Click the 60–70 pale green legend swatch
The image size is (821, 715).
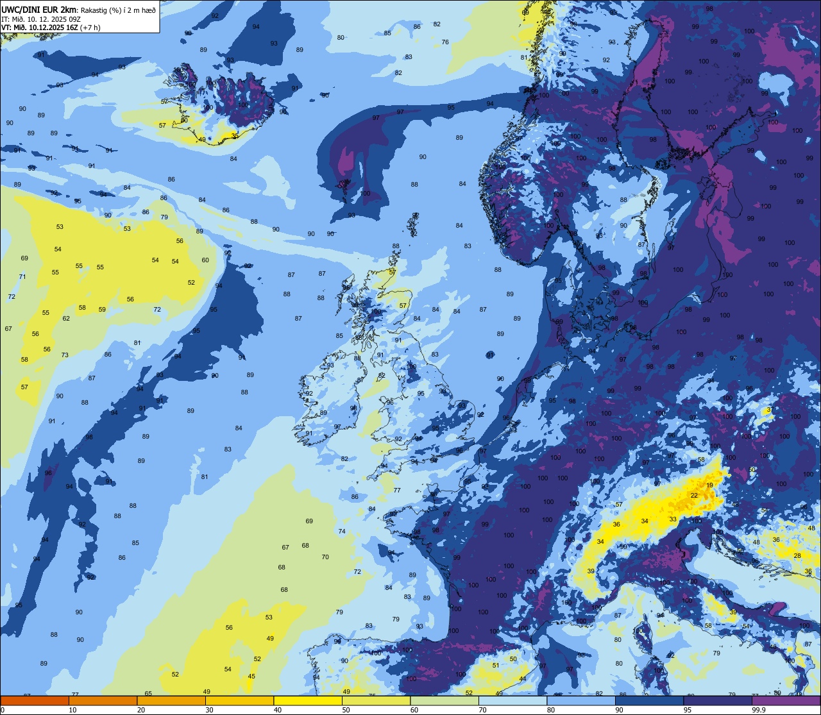click(444, 700)
